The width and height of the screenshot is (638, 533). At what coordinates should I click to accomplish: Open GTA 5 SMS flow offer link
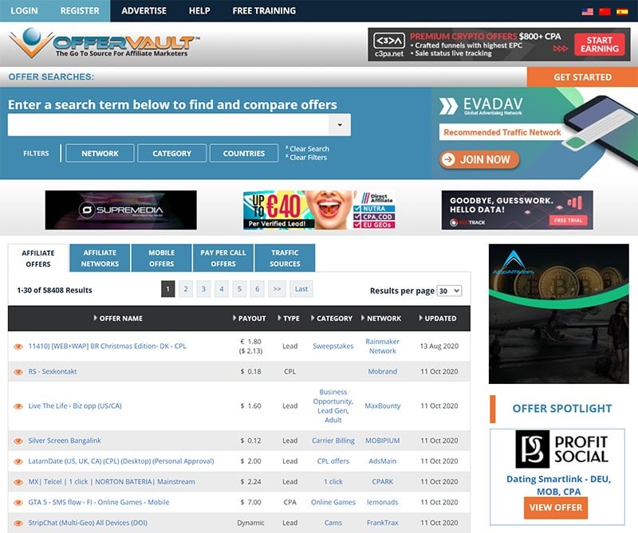(98, 502)
